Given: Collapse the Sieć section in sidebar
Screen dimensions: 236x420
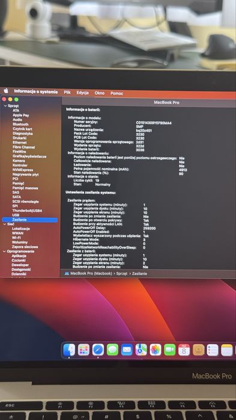Looking at the screenshot, I should tap(5, 224).
